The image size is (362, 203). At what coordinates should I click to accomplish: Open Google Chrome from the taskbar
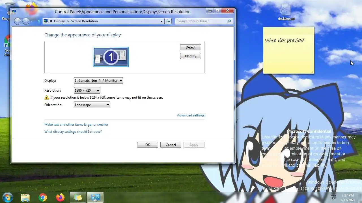coord(43,198)
